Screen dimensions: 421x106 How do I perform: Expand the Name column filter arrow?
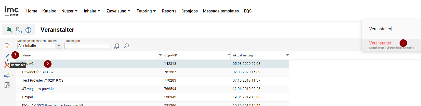point(160,55)
